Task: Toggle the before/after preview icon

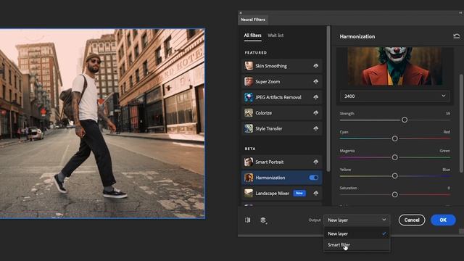Action: (x=248, y=220)
